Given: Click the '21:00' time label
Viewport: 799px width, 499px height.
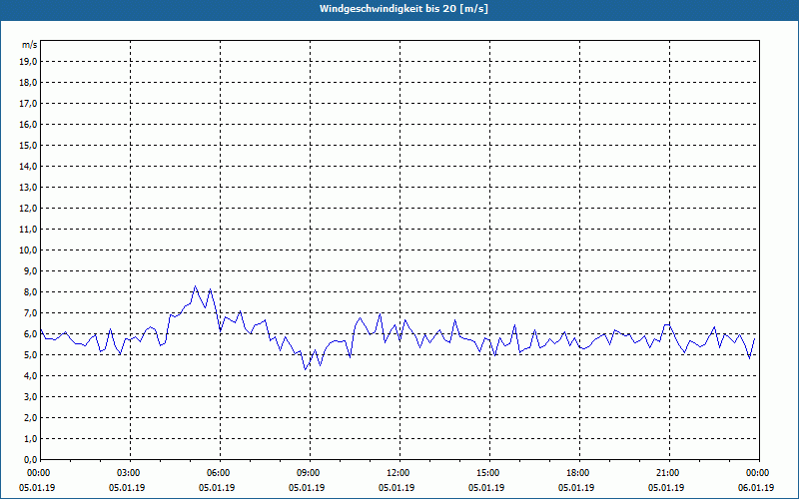Looking at the screenshot, I should [669, 473].
